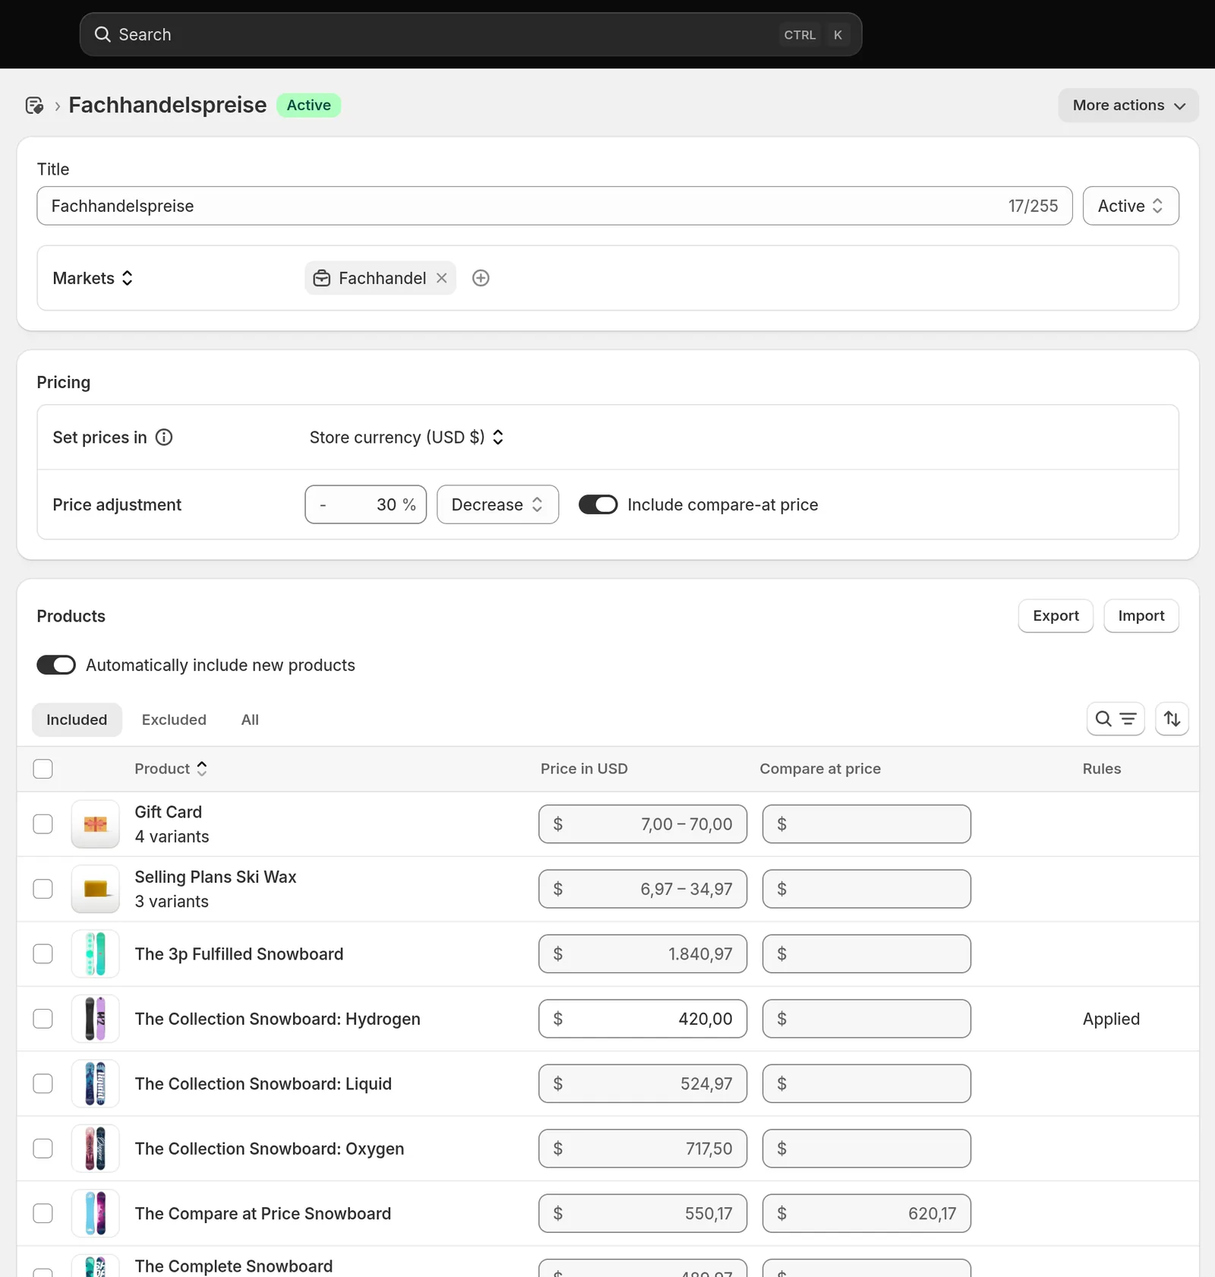Image resolution: width=1215 pixels, height=1277 pixels.
Task: Click the Applied rule label for Hydrogen
Action: pyautogui.click(x=1111, y=1019)
